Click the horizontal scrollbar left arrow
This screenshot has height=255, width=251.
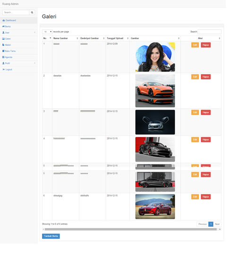click(x=43, y=229)
